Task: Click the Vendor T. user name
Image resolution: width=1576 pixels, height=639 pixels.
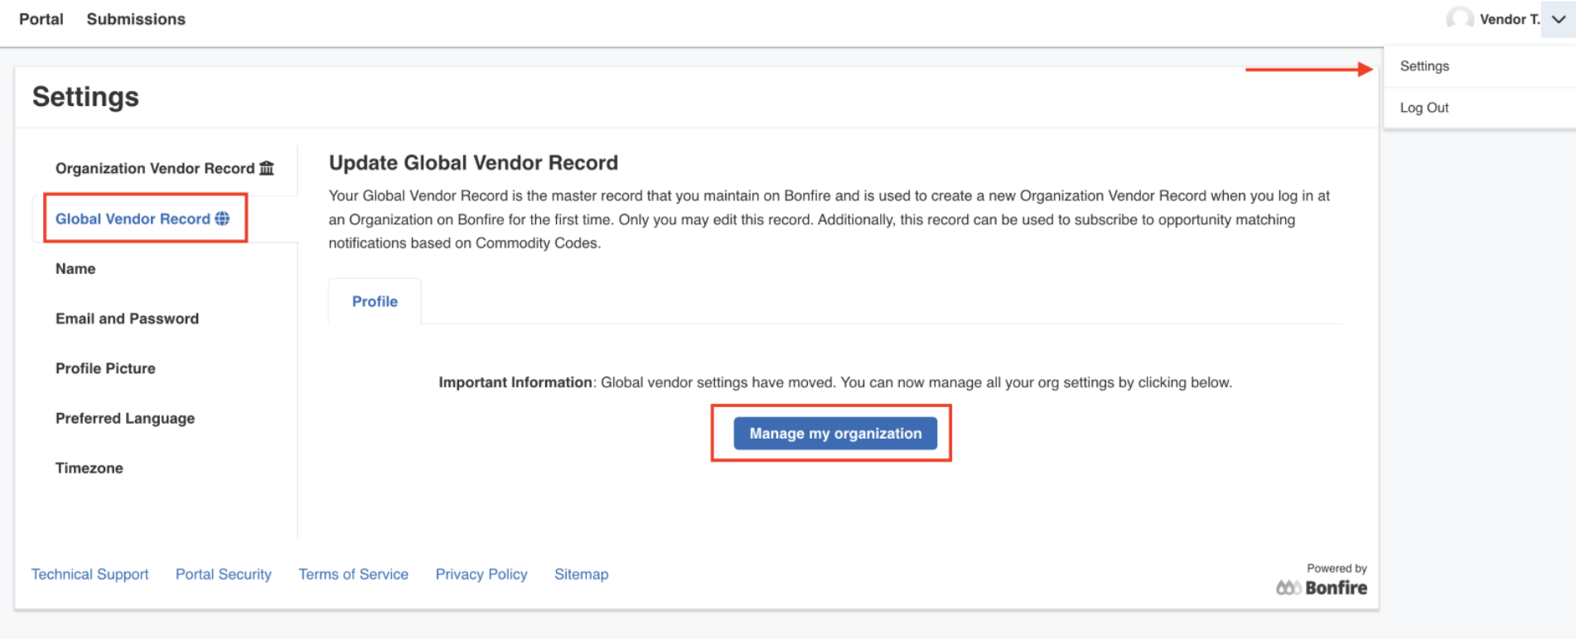Action: (x=1510, y=19)
